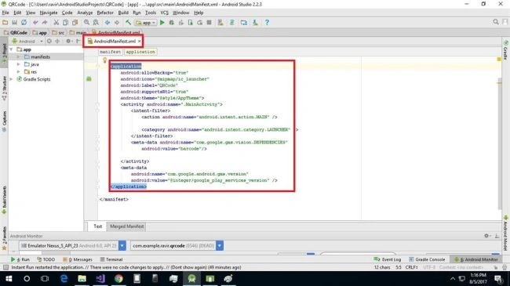The image size is (510, 286).
Task: Open the app run configuration dropdown
Action: 146,23
